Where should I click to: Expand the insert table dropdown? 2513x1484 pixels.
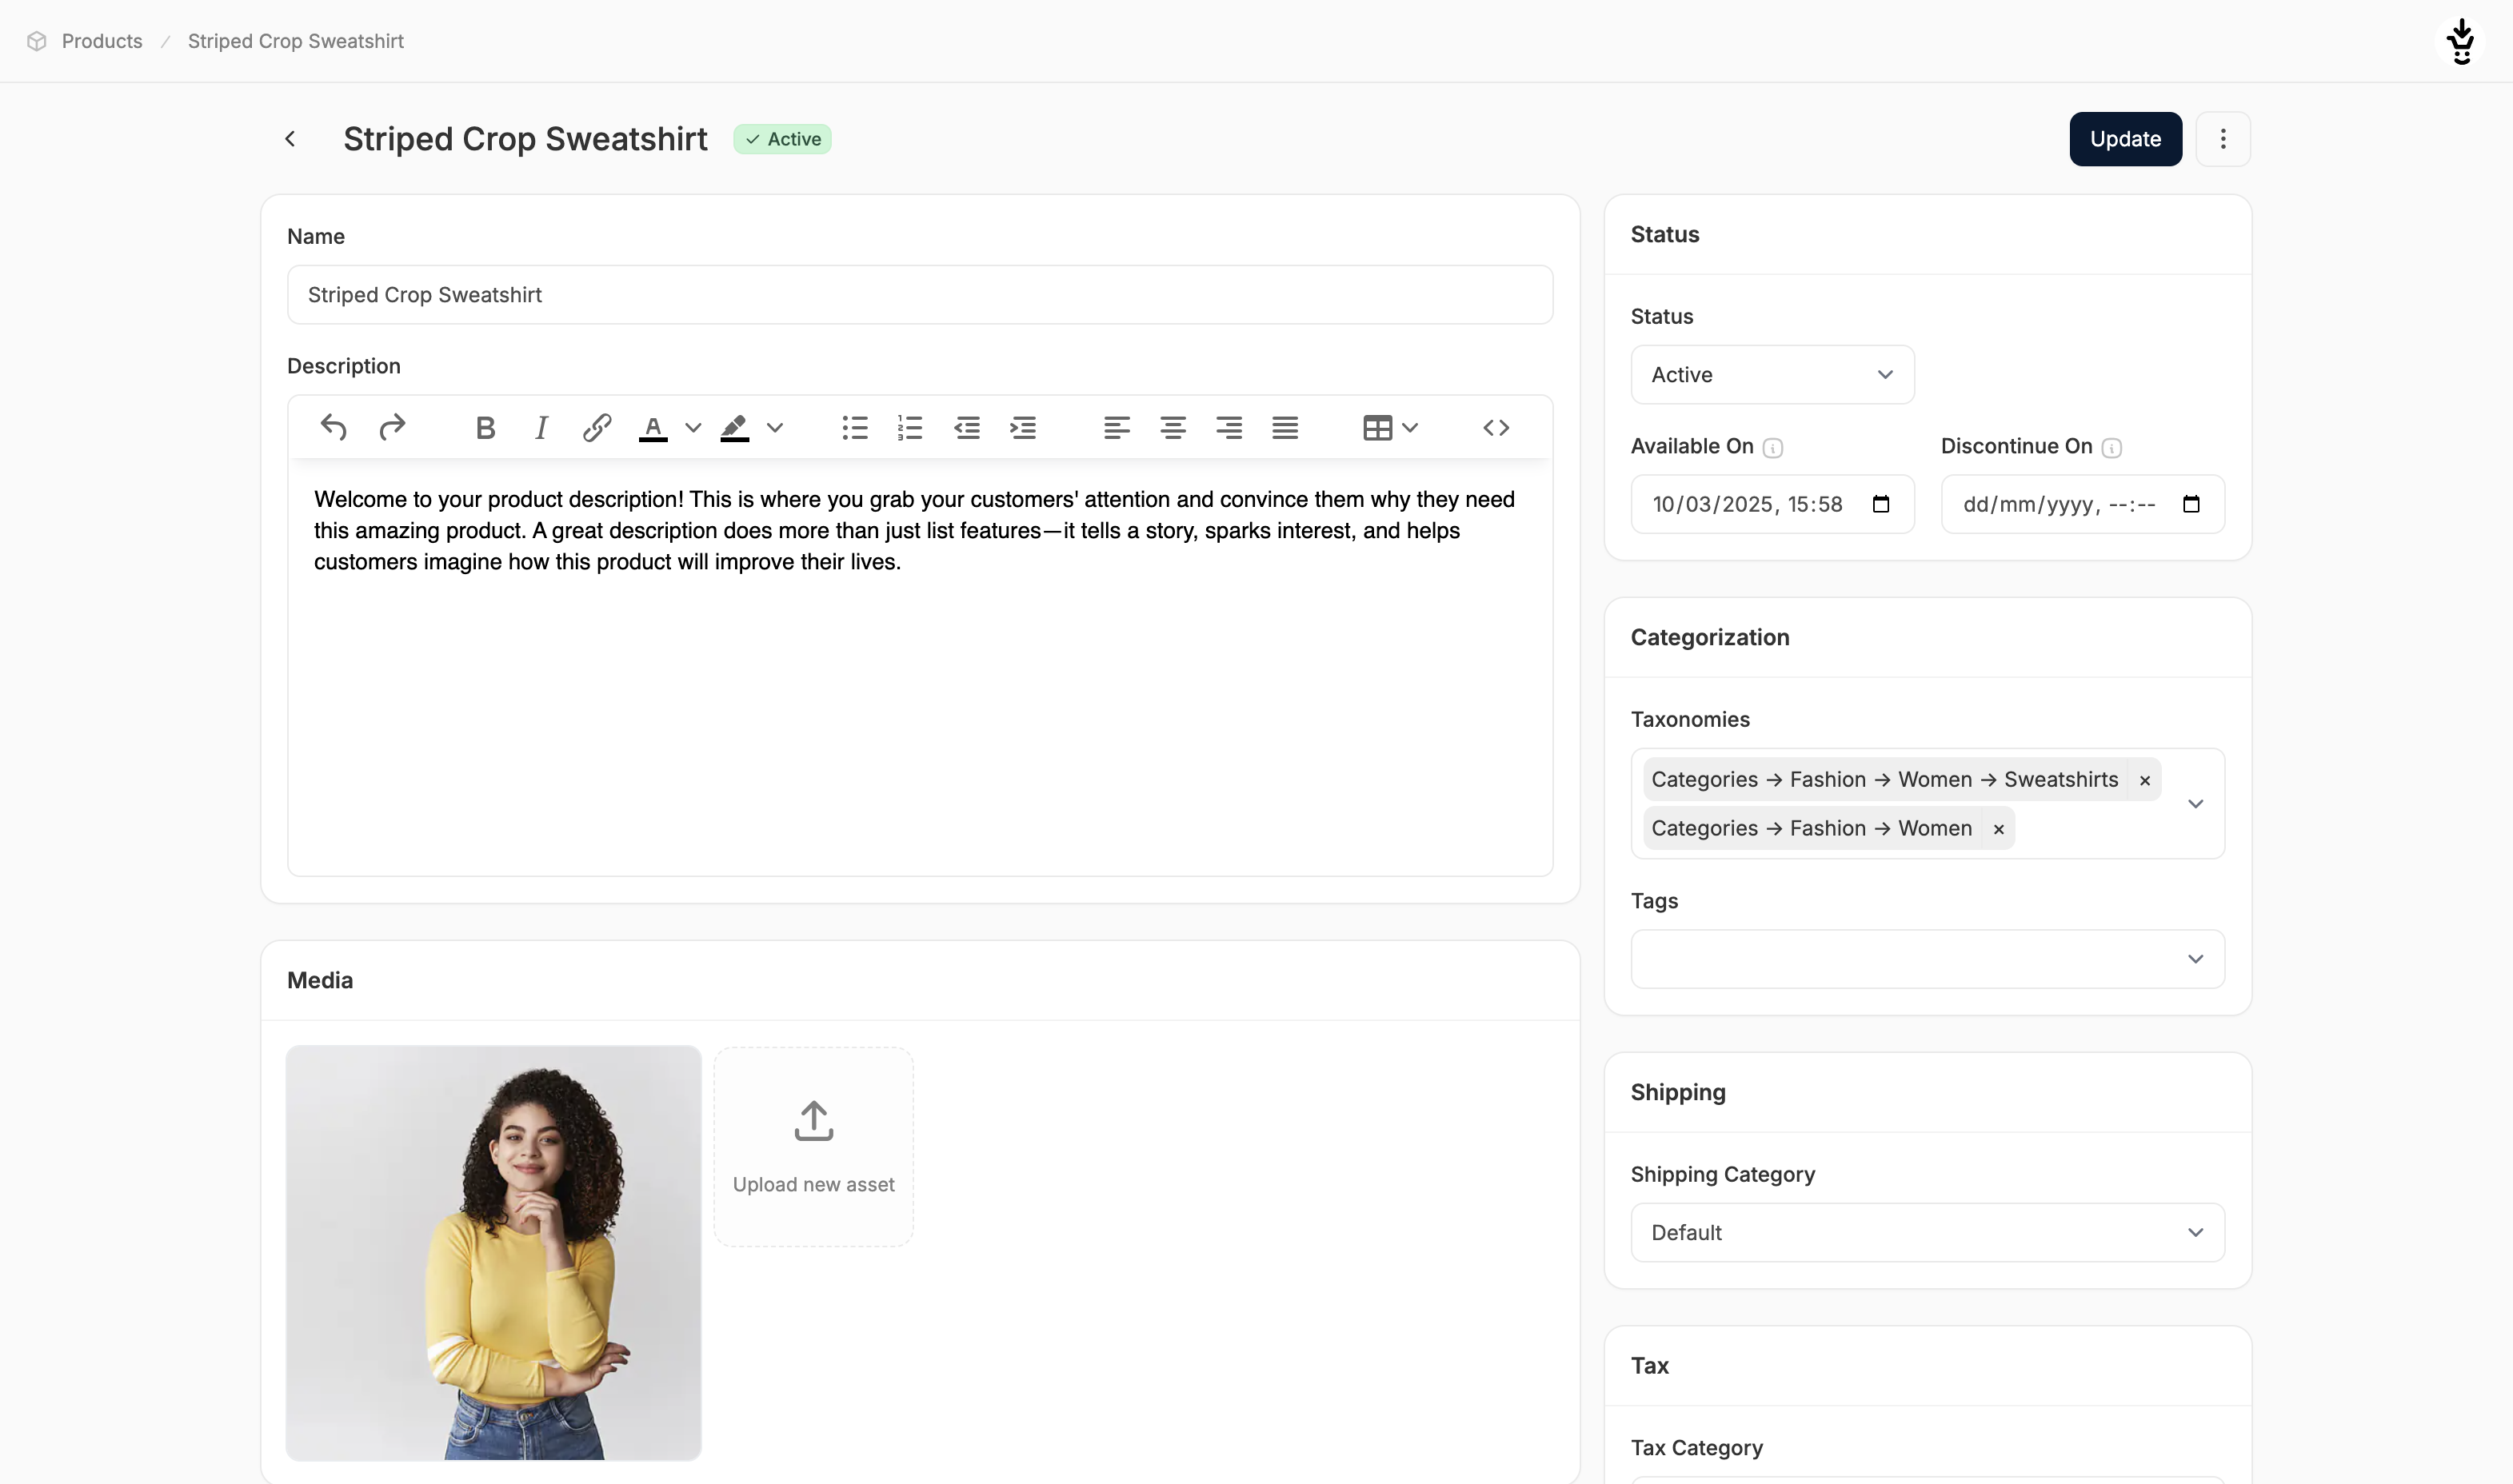click(1410, 428)
